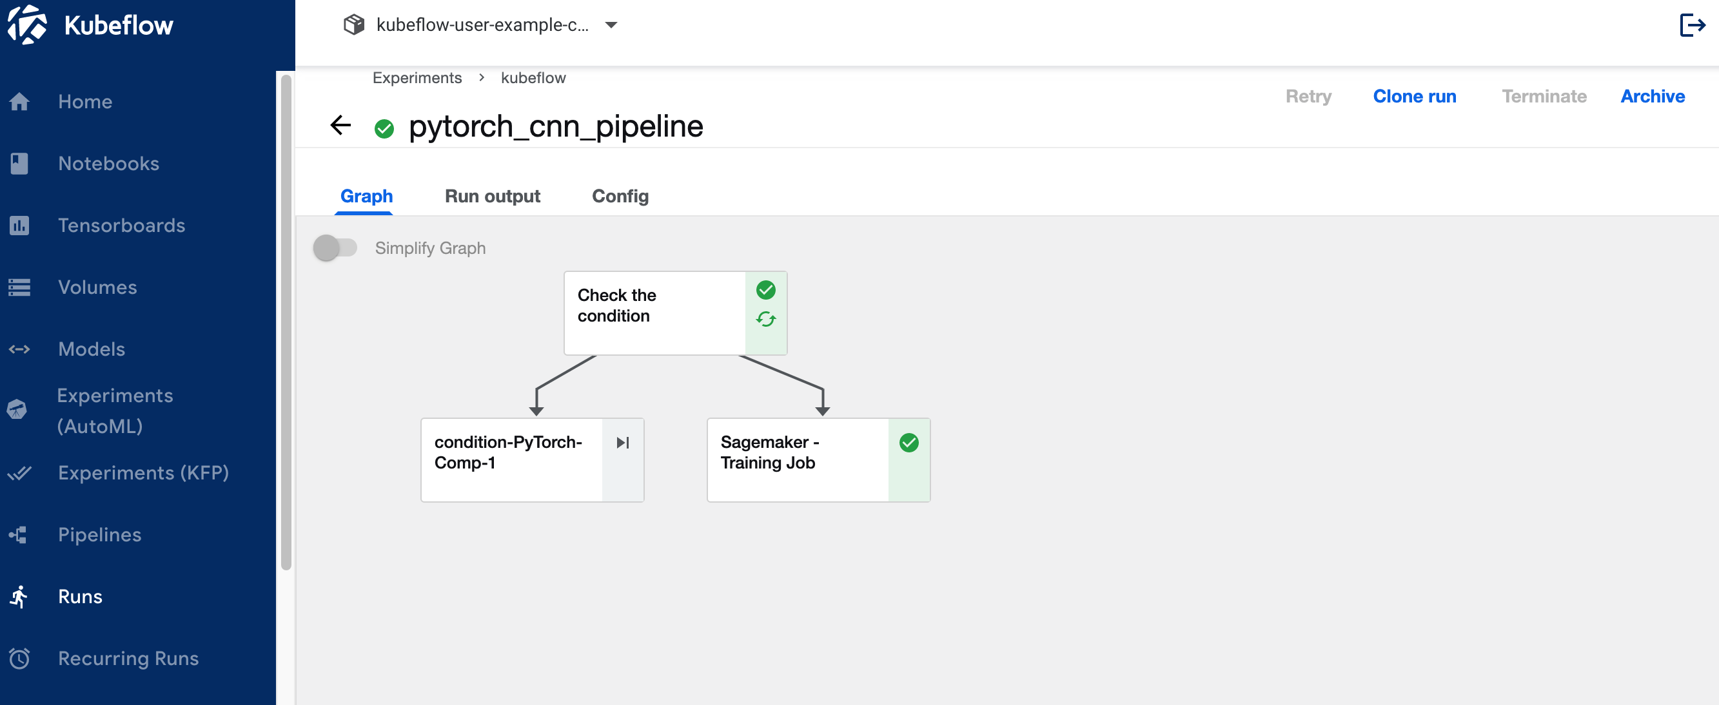
Task: Open Pipelines via its sidebar icon
Action: [x=18, y=534]
